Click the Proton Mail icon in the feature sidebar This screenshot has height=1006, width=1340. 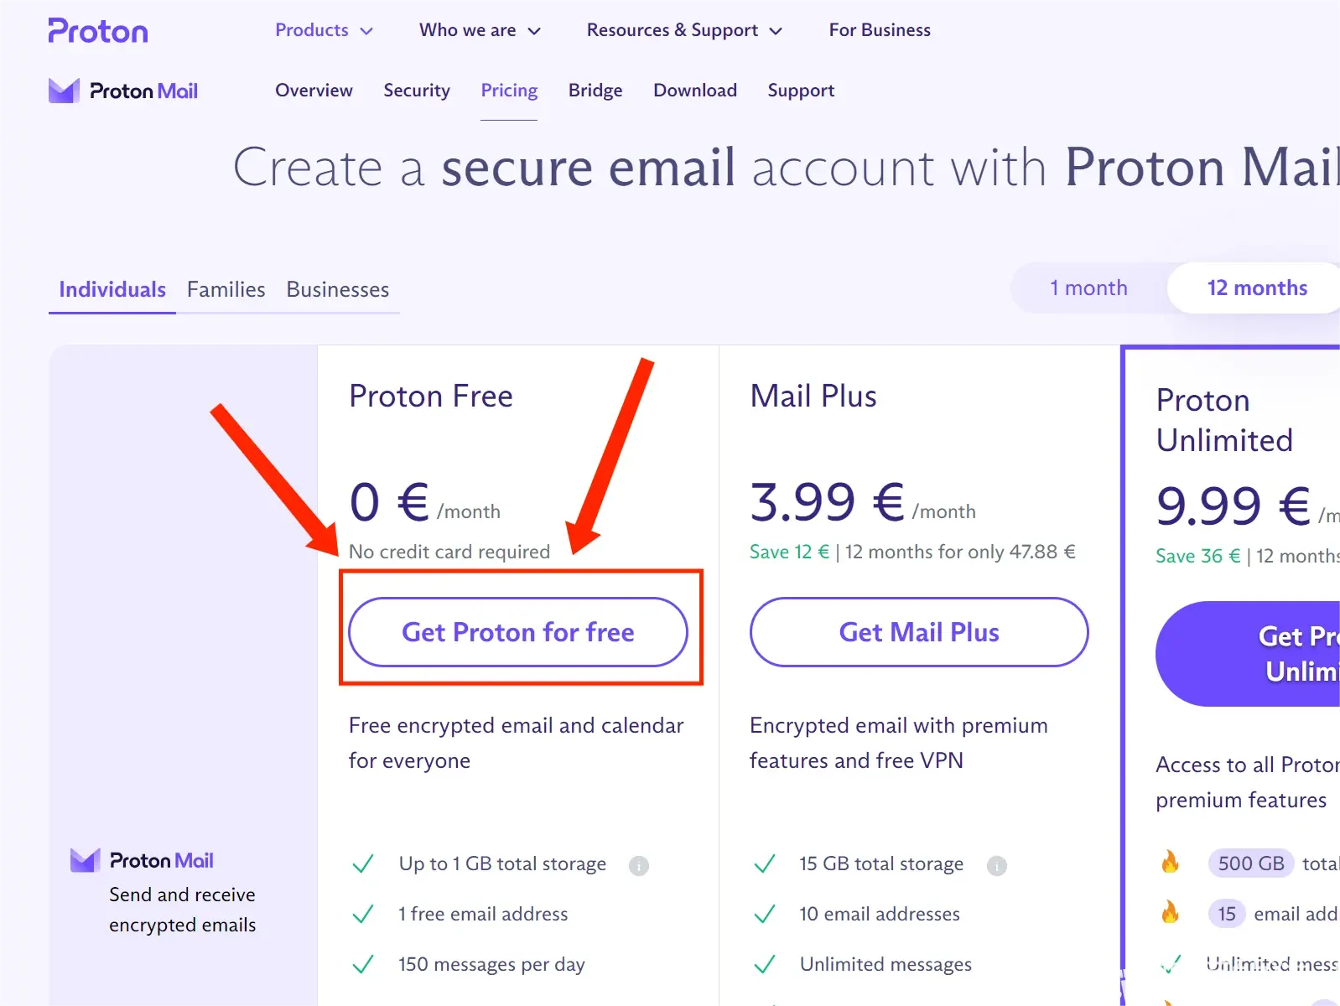point(85,860)
